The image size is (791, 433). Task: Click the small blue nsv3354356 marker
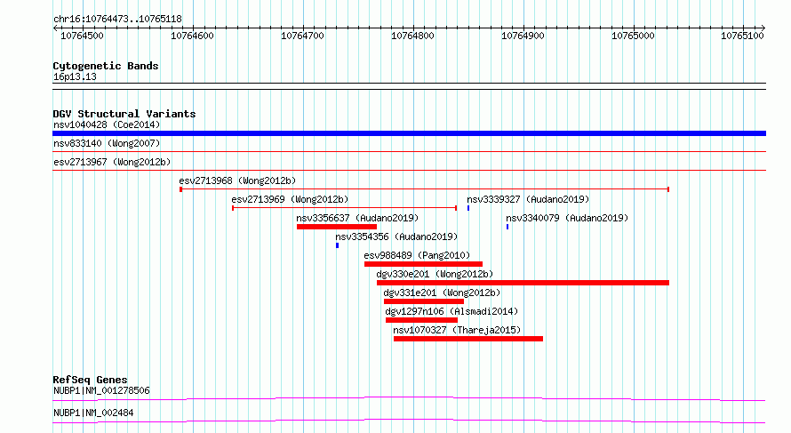click(338, 245)
